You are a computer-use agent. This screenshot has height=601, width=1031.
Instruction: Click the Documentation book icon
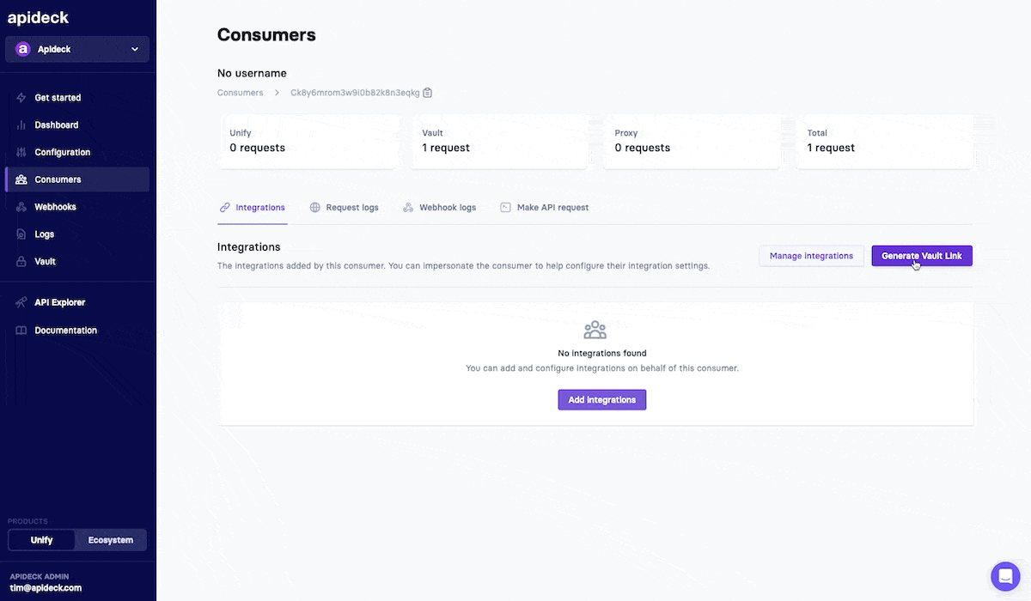[x=21, y=331]
